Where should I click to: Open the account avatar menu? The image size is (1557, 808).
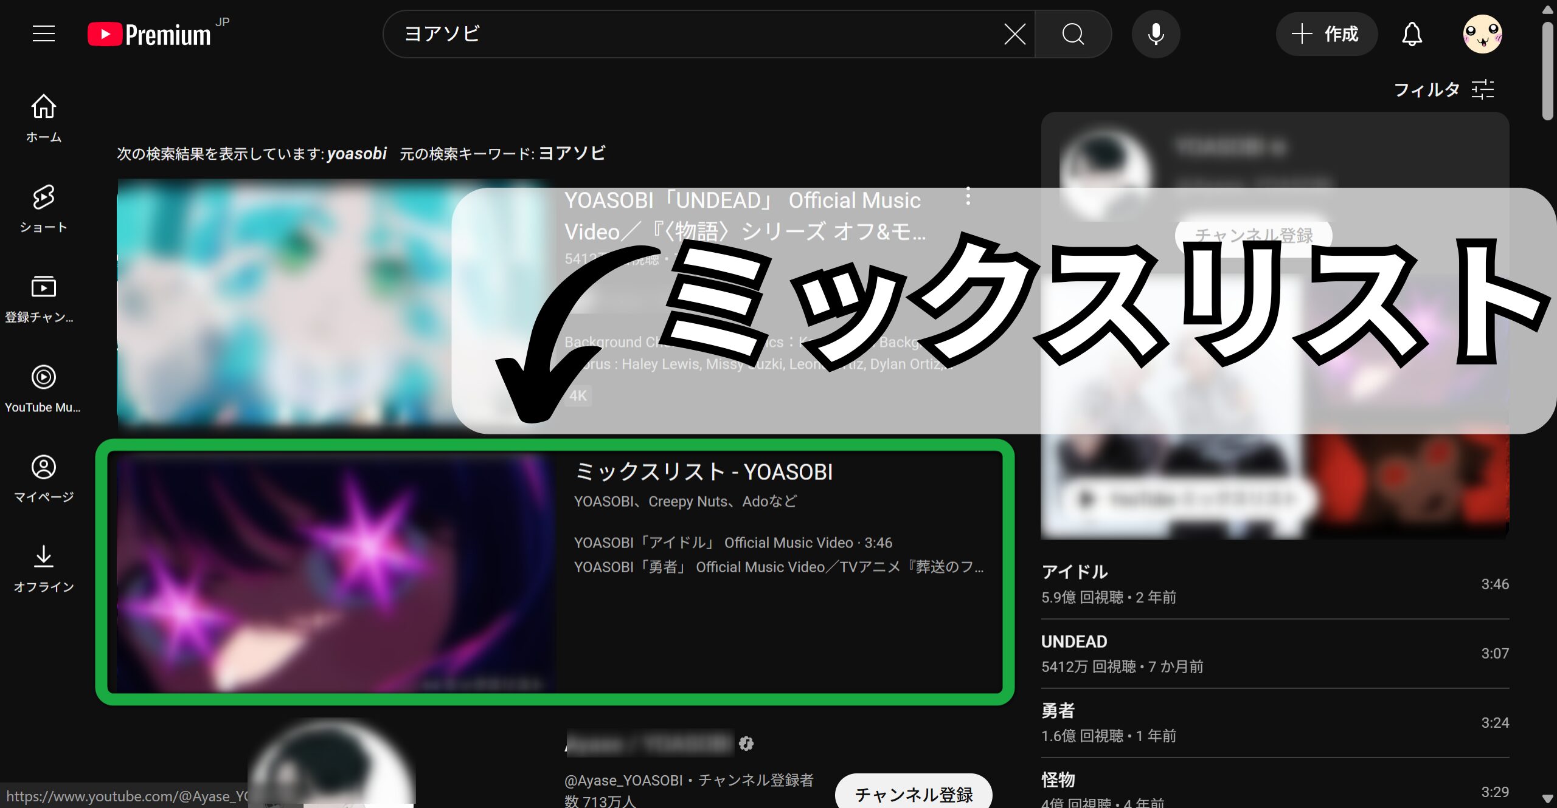[1482, 34]
